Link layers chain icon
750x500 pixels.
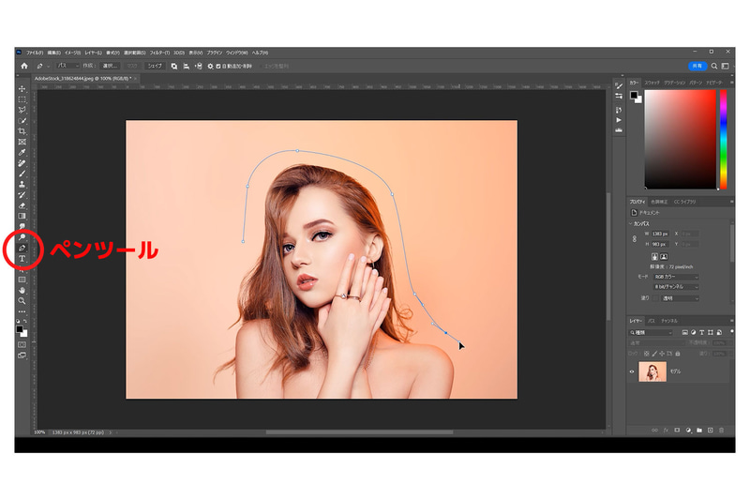pos(654,431)
